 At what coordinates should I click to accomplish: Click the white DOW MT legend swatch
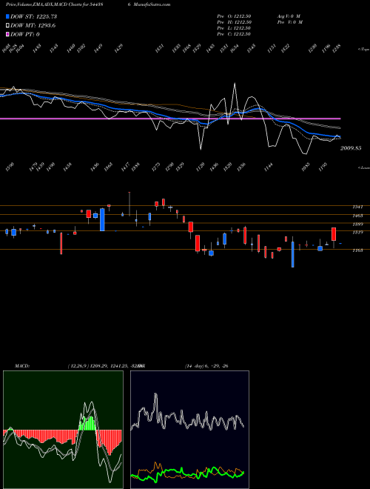[7, 25]
